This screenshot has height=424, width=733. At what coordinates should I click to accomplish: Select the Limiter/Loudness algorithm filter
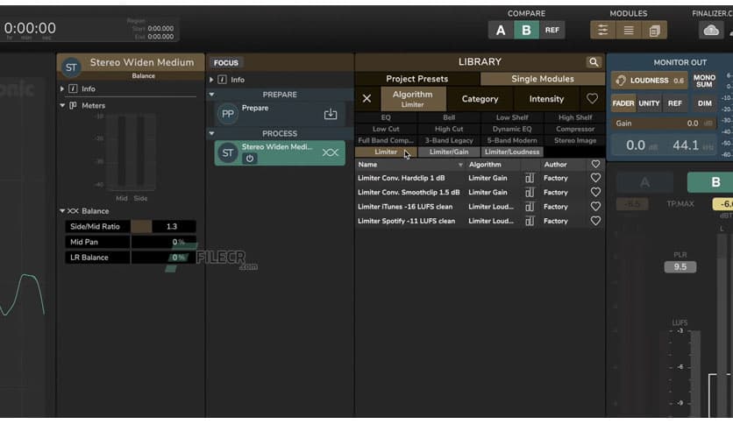coord(512,152)
